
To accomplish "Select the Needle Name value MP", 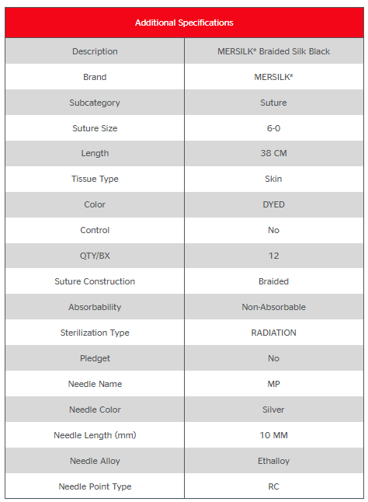I will tap(274, 384).
